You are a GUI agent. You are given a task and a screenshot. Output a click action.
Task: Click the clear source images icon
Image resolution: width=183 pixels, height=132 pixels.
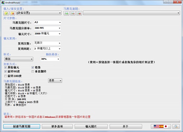pos(79,13)
